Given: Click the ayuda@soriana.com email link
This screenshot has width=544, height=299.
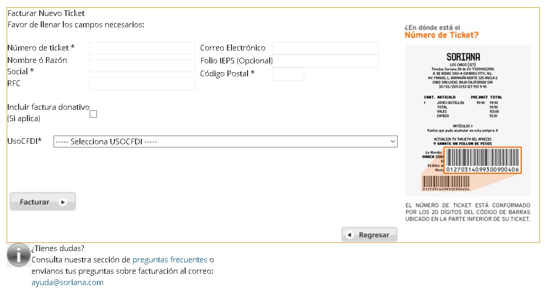Looking at the screenshot, I should click(x=68, y=283).
